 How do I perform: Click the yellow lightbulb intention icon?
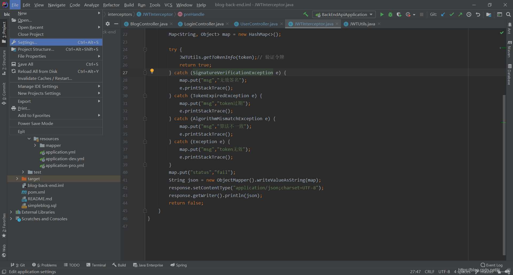pyautogui.click(x=152, y=71)
